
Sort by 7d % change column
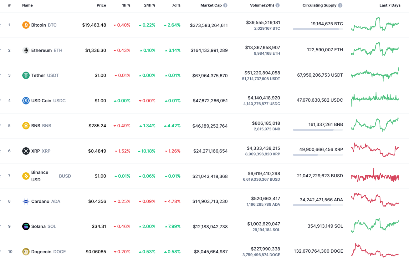176,5
